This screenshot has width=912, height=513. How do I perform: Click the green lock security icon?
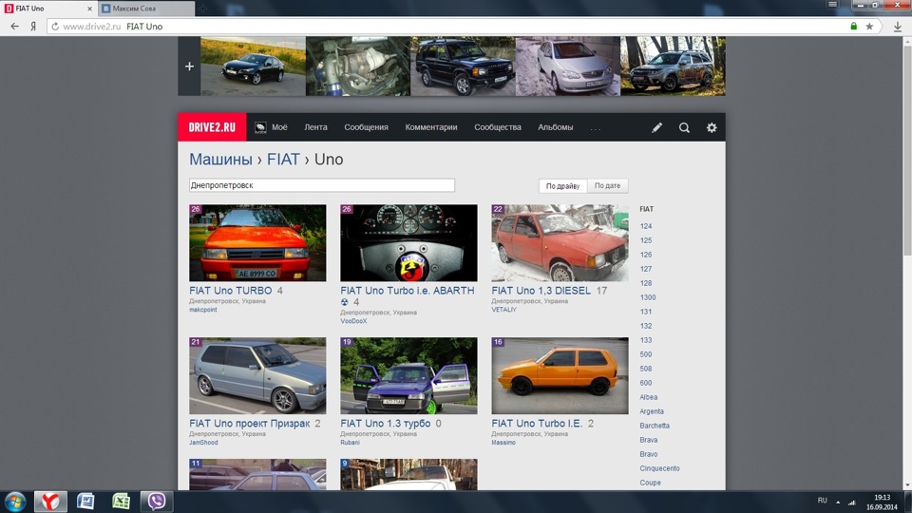(x=853, y=27)
